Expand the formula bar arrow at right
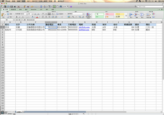Image resolution: width=164 pixels, height=115 pixels. [x=163, y=20]
